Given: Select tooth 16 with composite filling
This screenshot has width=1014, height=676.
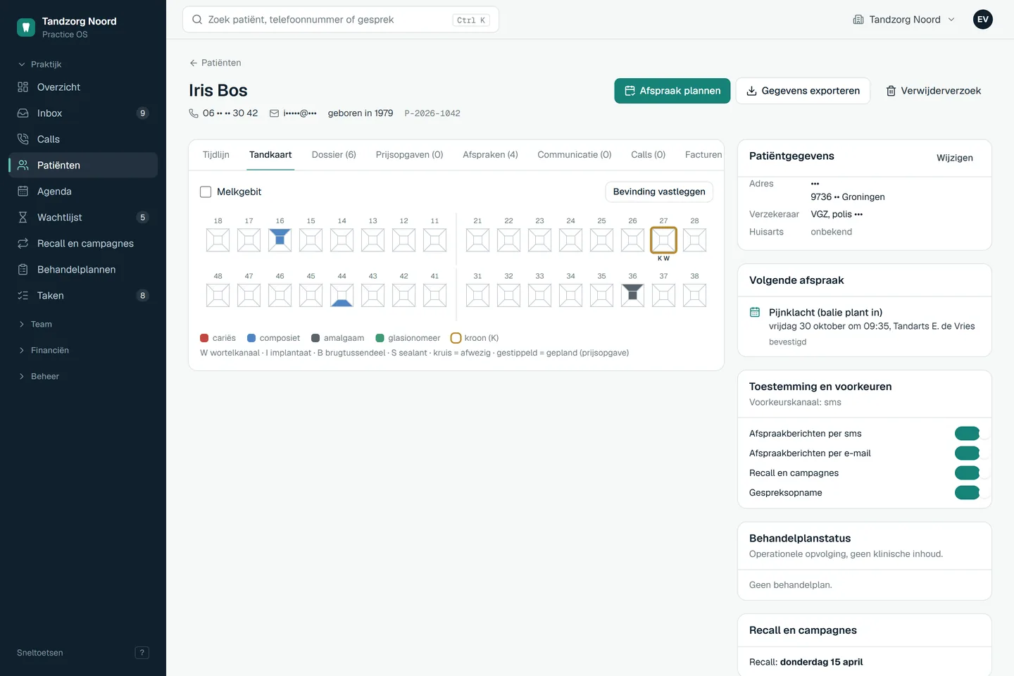Looking at the screenshot, I should coord(280,240).
